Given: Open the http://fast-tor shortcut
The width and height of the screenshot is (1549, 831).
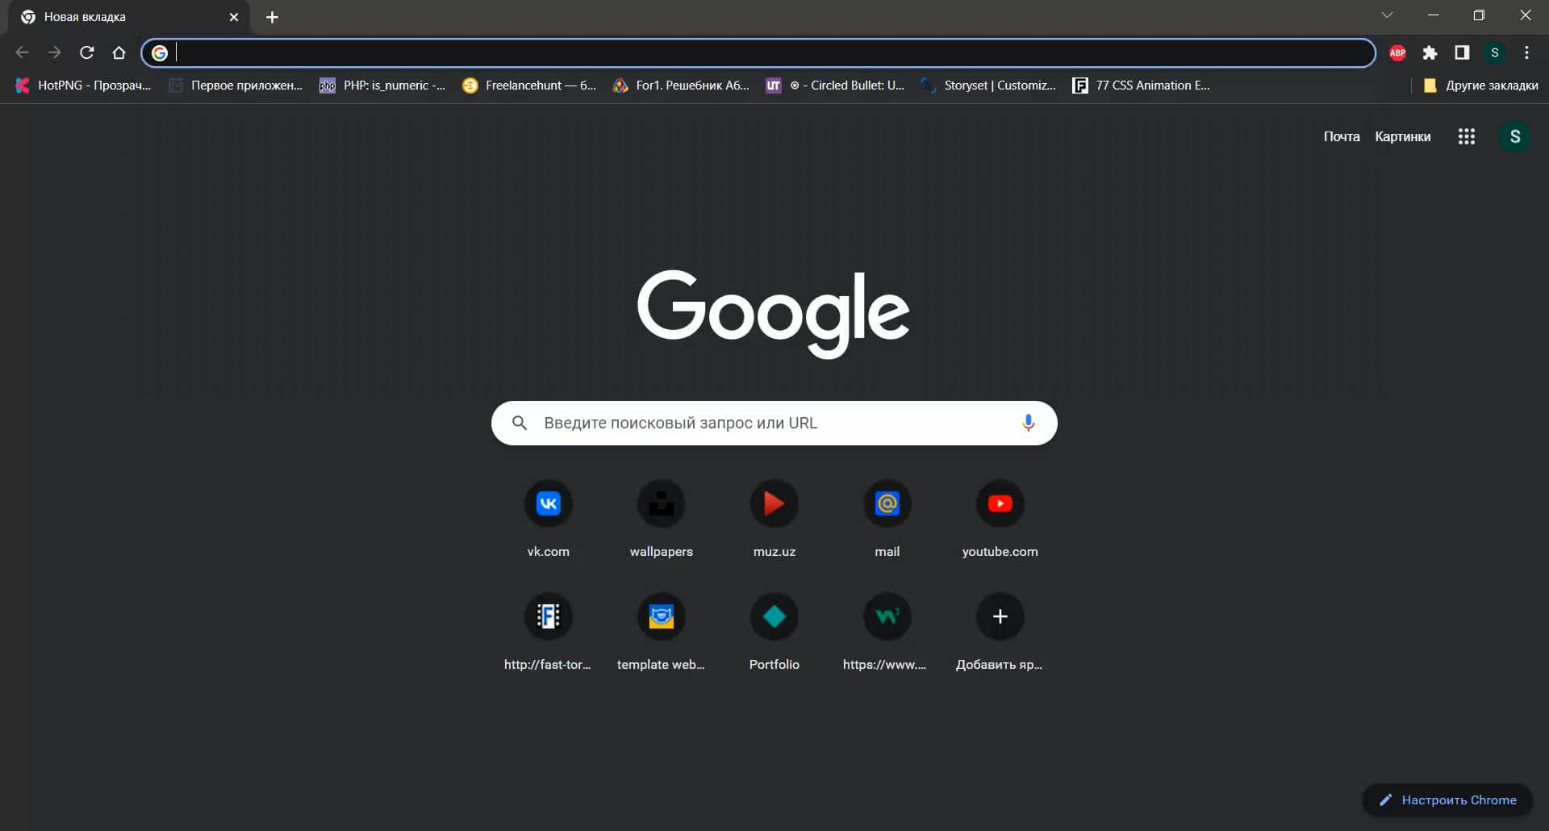Looking at the screenshot, I should click(549, 632).
